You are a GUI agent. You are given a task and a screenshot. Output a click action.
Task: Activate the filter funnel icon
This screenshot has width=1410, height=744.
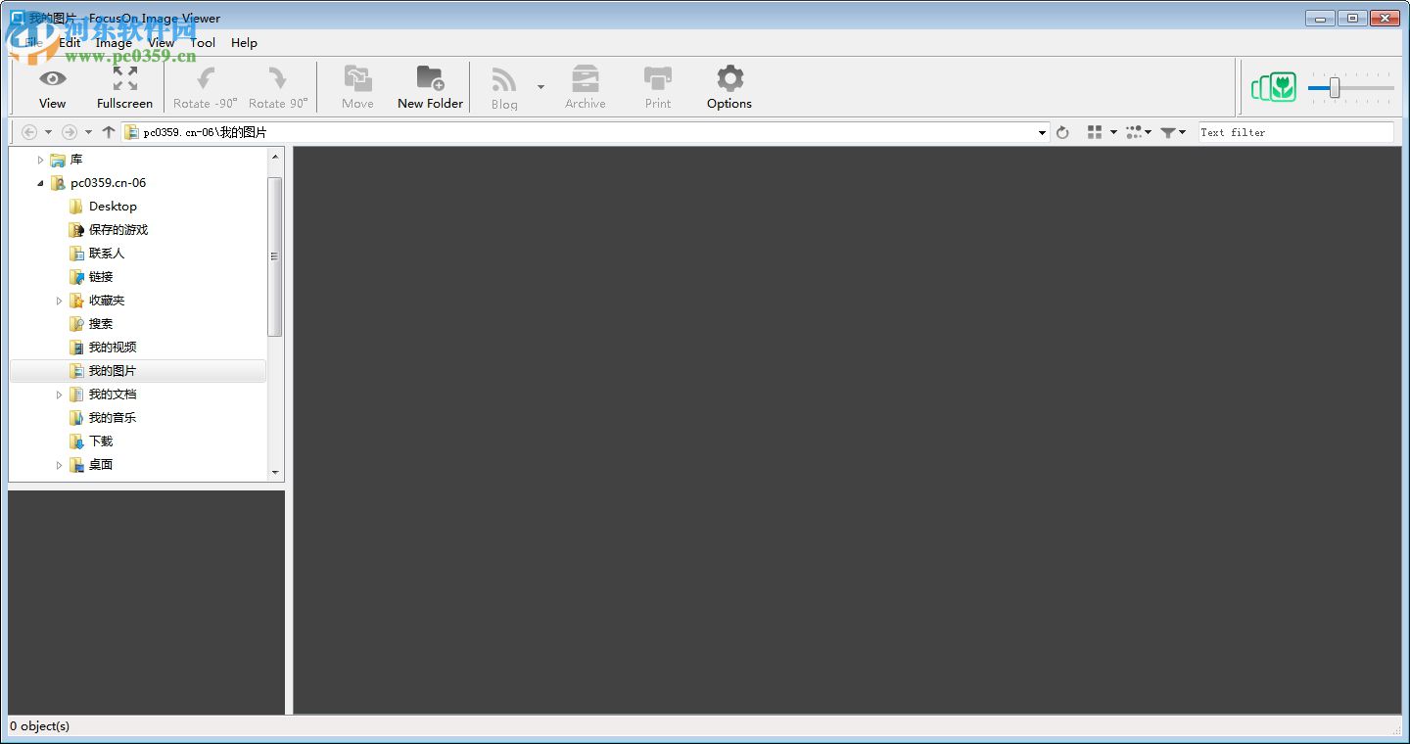click(1169, 131)
